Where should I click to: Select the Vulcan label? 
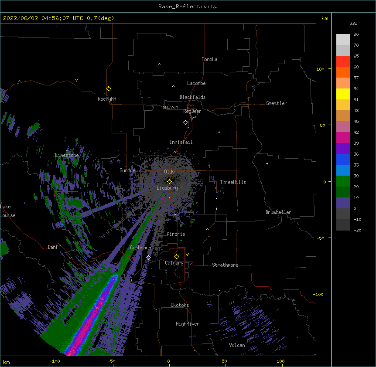pyautogui.click(x=237, y=345)
